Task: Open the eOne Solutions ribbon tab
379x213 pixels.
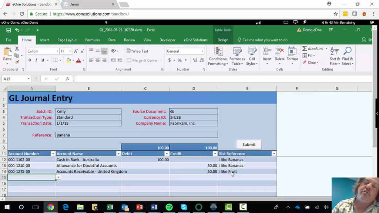Action: click(x=195, y=40)
